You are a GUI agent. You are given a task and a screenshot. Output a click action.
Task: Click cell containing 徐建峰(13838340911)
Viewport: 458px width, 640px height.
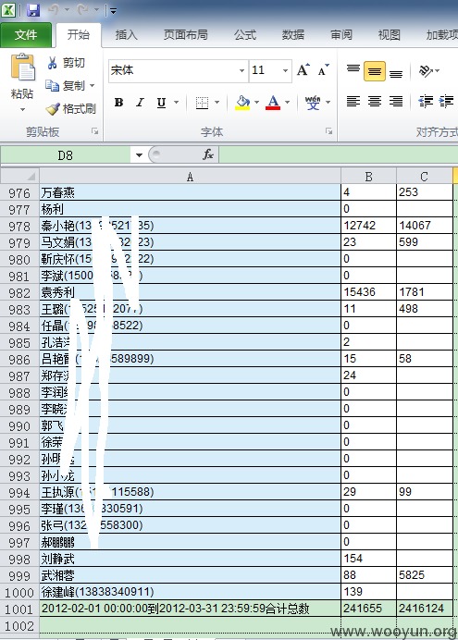click(191, 592)
